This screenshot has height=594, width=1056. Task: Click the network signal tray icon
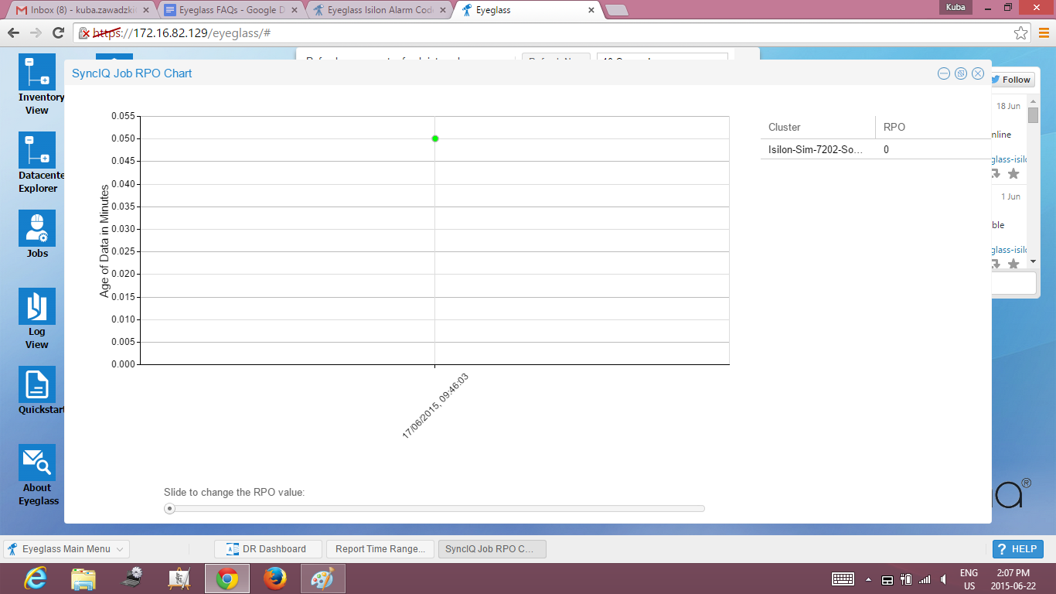(925, 579)
